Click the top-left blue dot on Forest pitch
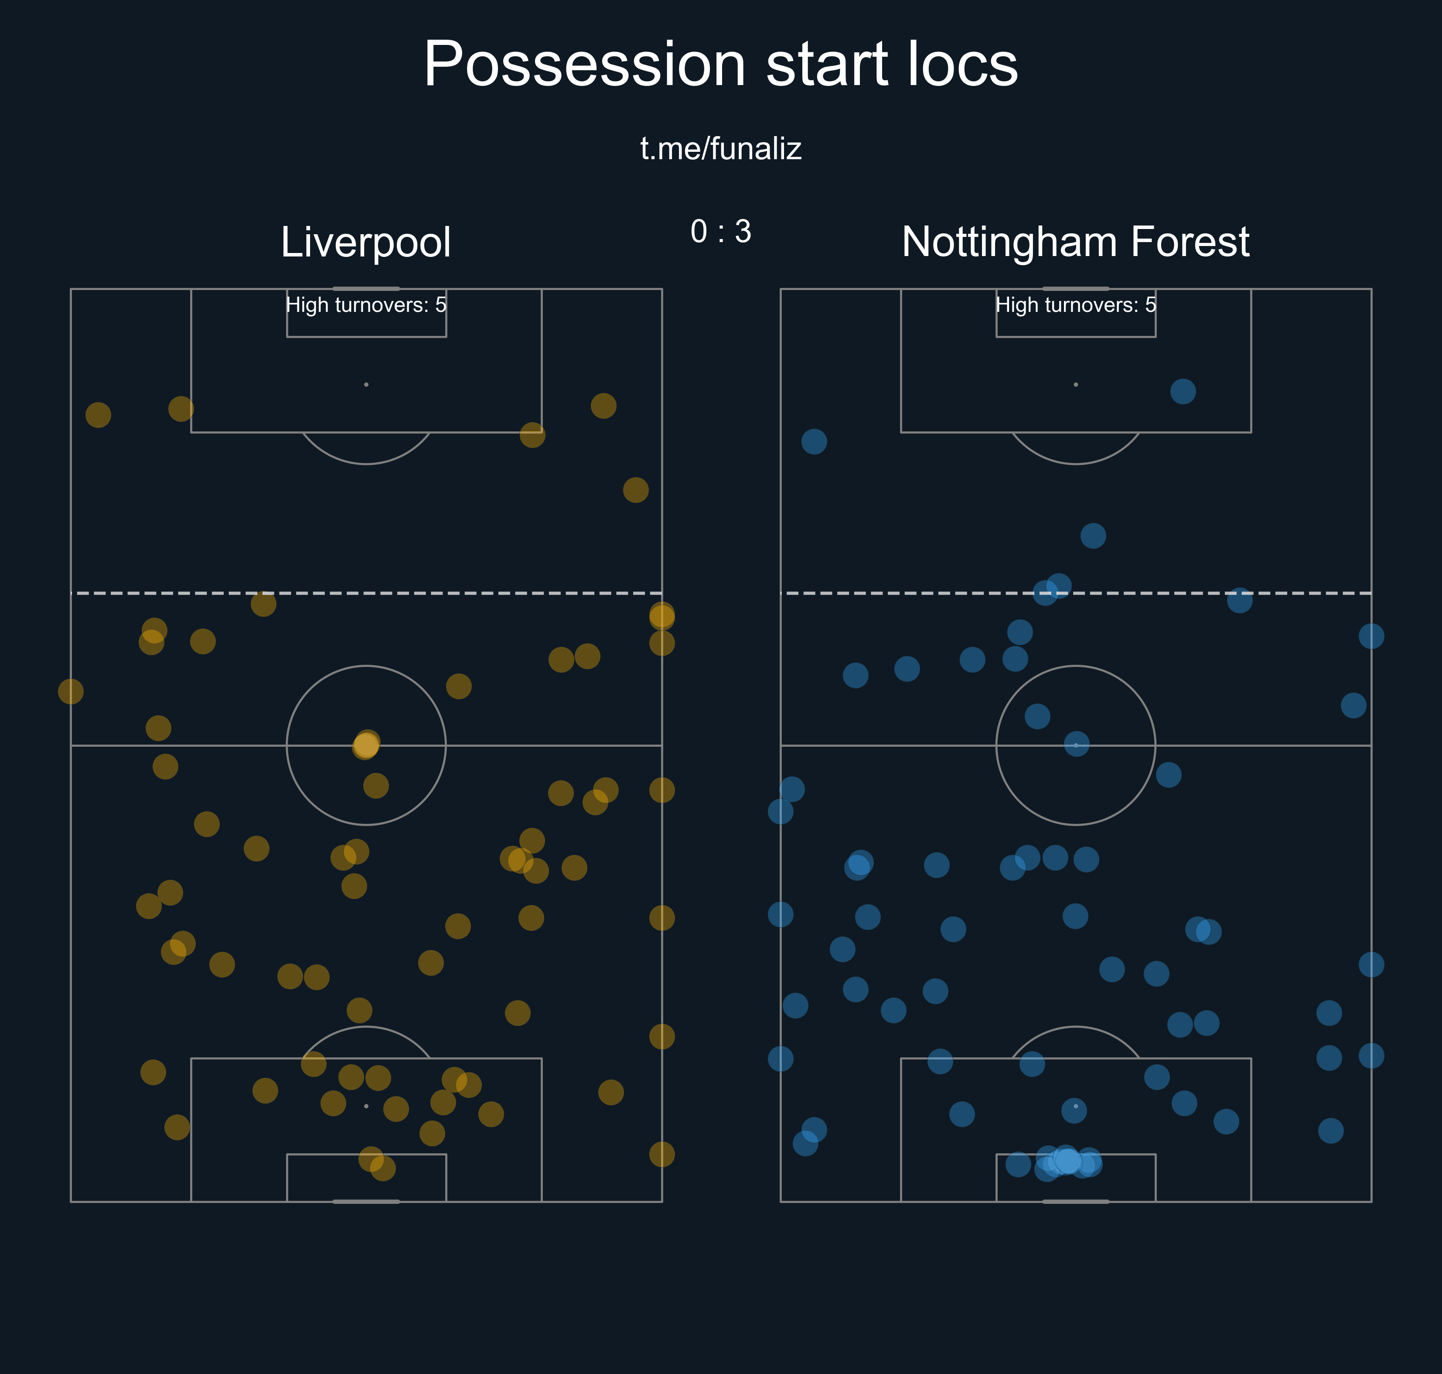This screenshot has width=1442, height=1374. [x=814, y=441]
